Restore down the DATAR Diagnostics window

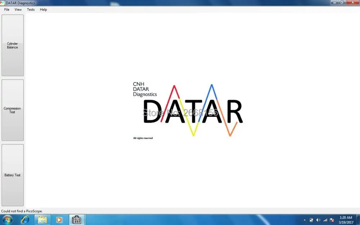342,3
